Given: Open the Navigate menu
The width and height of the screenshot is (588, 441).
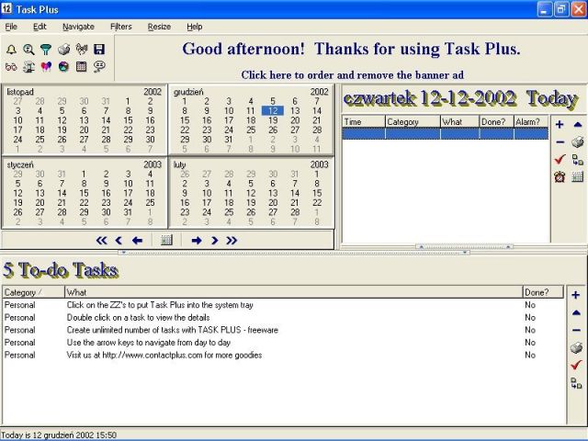Looking at the screenshot, I should tap(78, 27).
